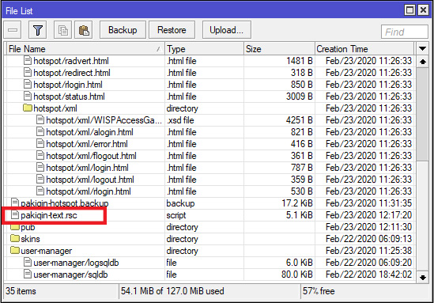Viewport: 434px width, 303px height.
Task: Select the hotspot/xml/logout.html file name
Action: 90,180
